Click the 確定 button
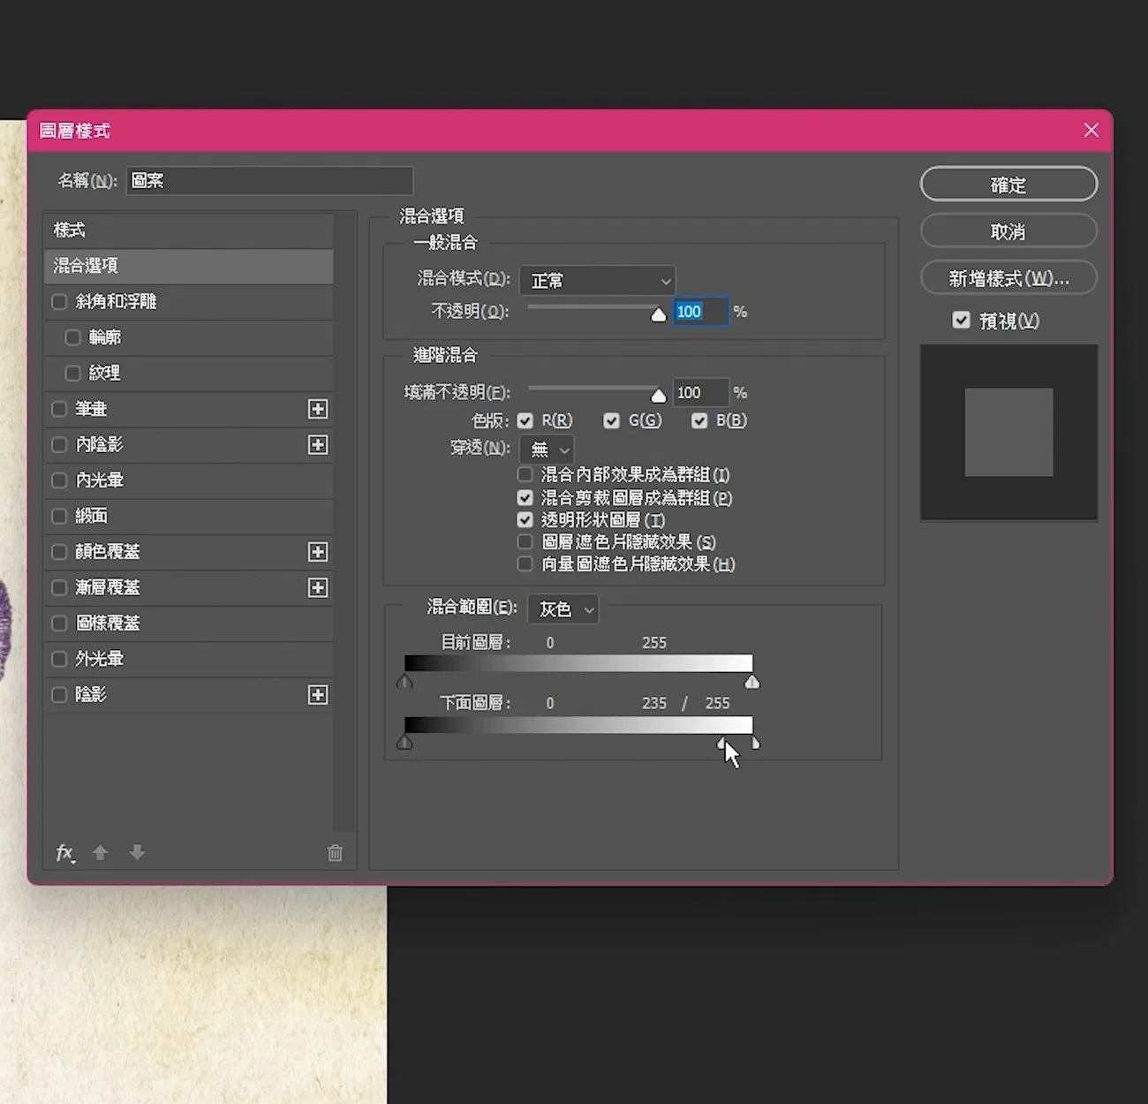The width and height of the screenshot is (1148, 1104). [1008, 185]
